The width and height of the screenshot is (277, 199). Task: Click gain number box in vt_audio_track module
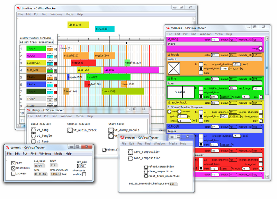point(182,116)
